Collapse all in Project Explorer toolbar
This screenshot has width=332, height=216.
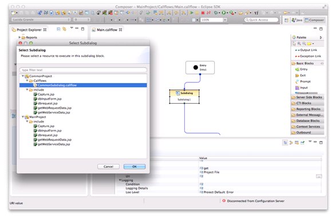tap(58, 29)
